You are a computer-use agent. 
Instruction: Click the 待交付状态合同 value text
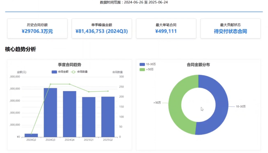pos(230,31)
